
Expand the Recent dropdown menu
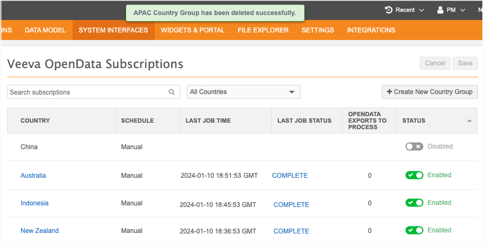pyautogui.click(x=422, y=10)
